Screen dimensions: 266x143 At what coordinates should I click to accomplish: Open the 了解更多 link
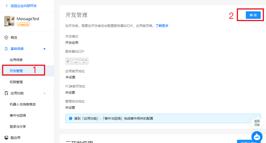162,26
